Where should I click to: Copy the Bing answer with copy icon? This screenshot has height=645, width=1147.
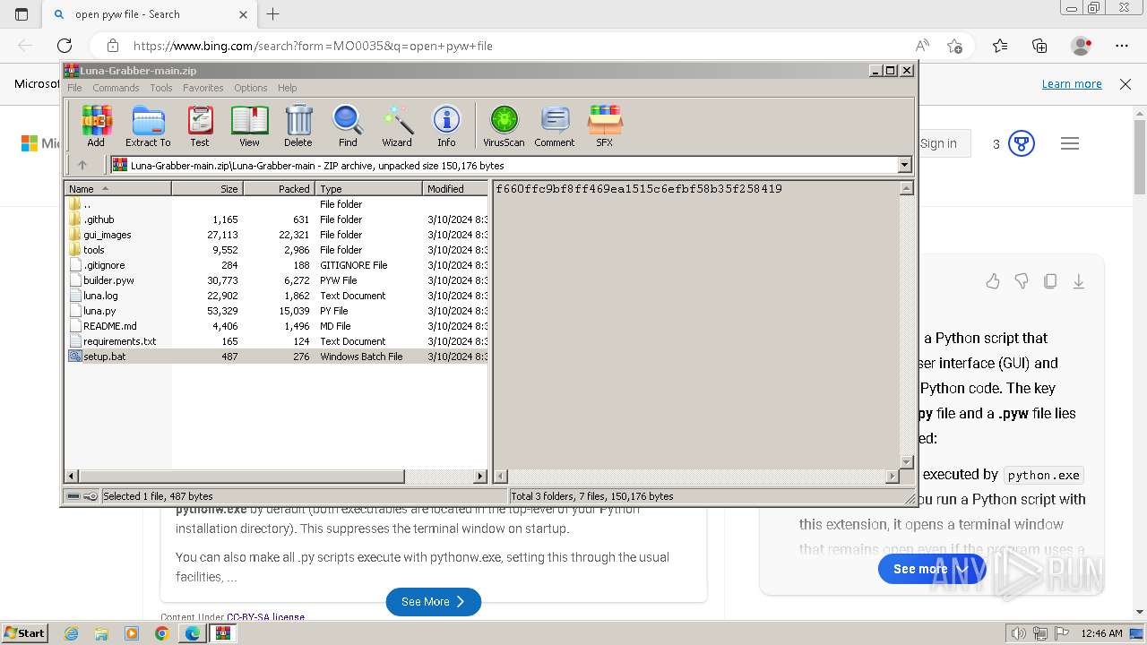tap(1050, 281)
